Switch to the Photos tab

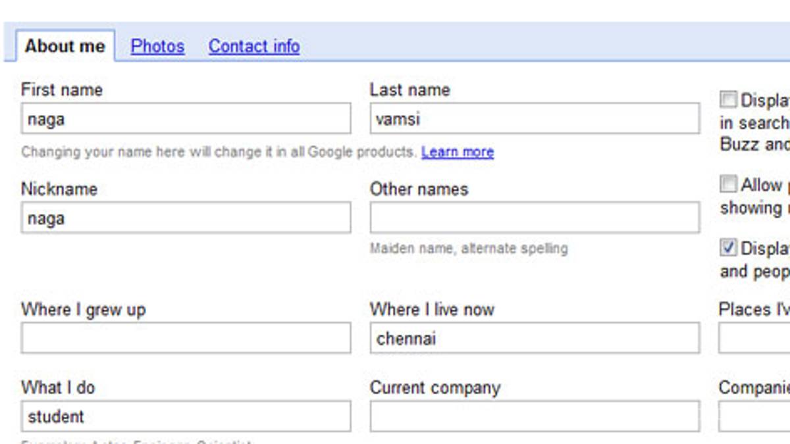point(157,46)
